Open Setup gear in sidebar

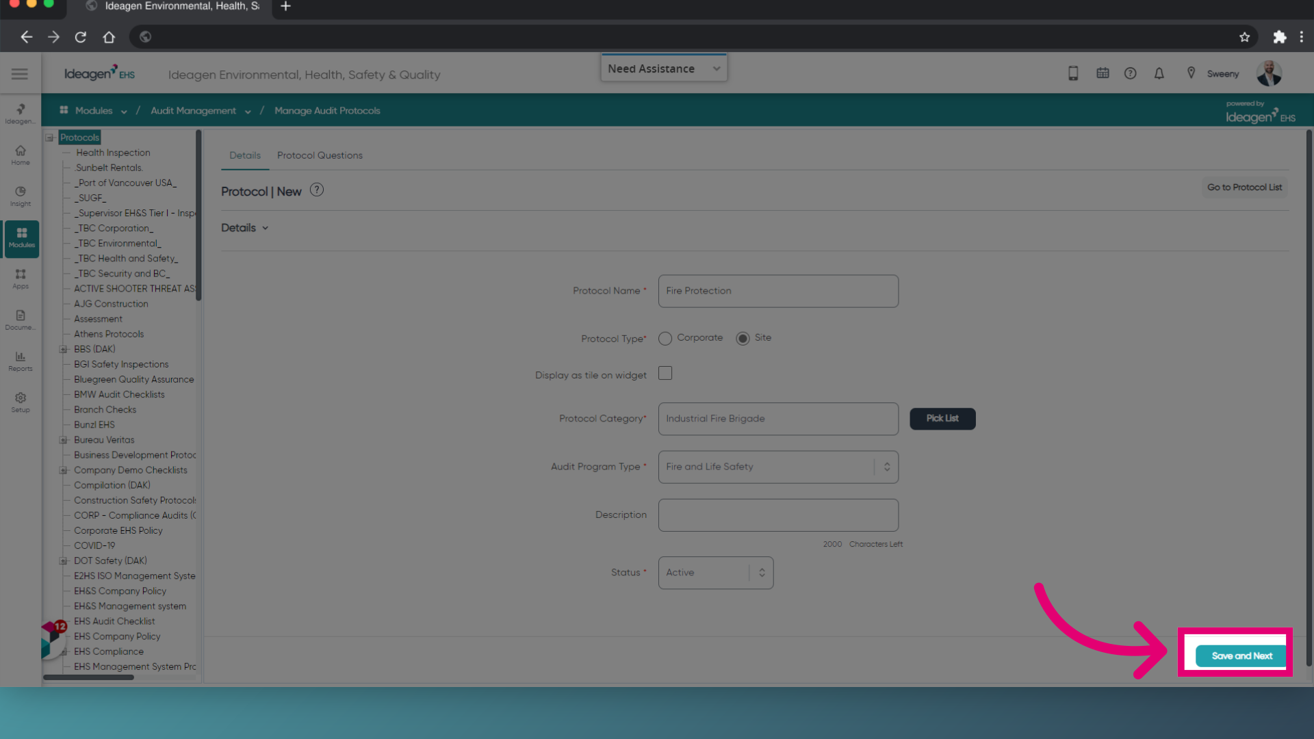point(21,402)
